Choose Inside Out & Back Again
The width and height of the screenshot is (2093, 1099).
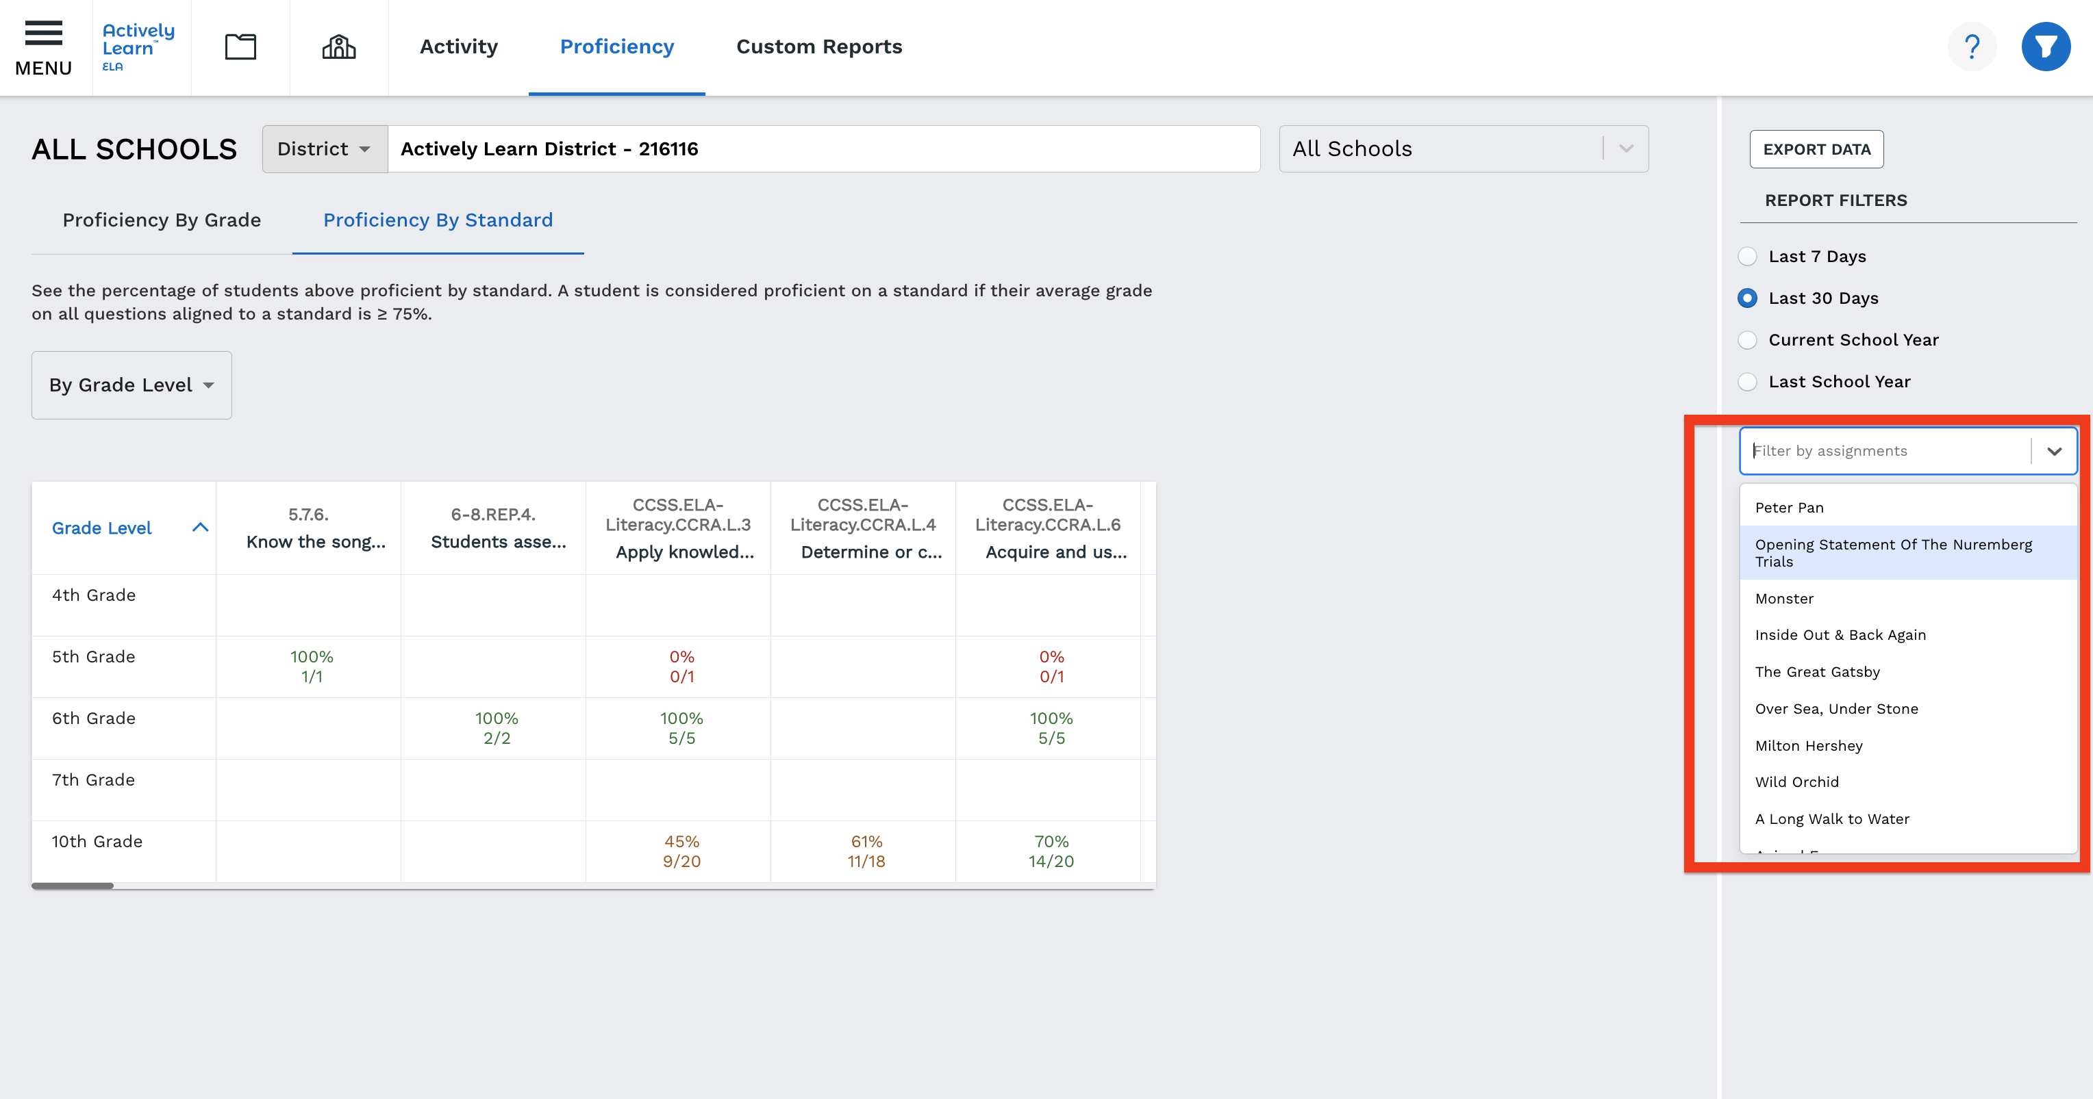(1908, 635)
